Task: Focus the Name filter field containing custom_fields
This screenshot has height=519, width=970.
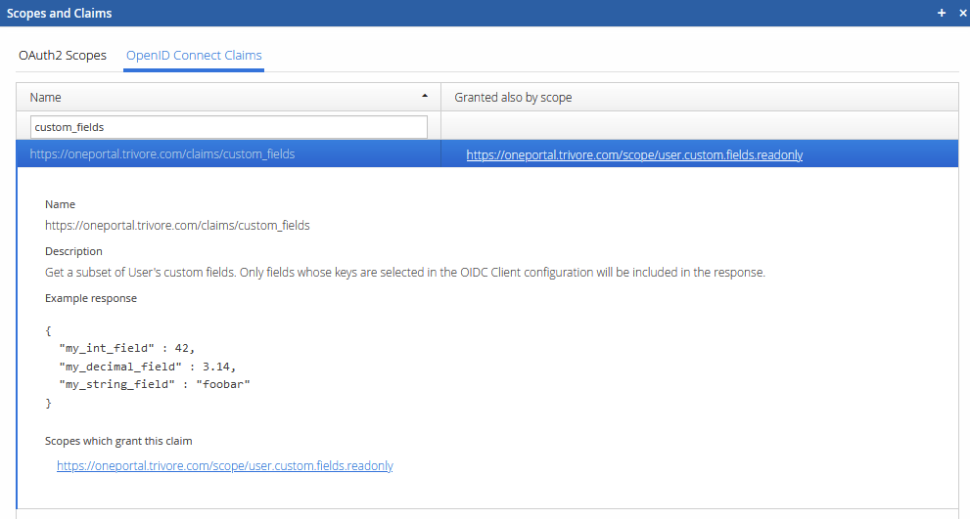Action: point(229,127)
